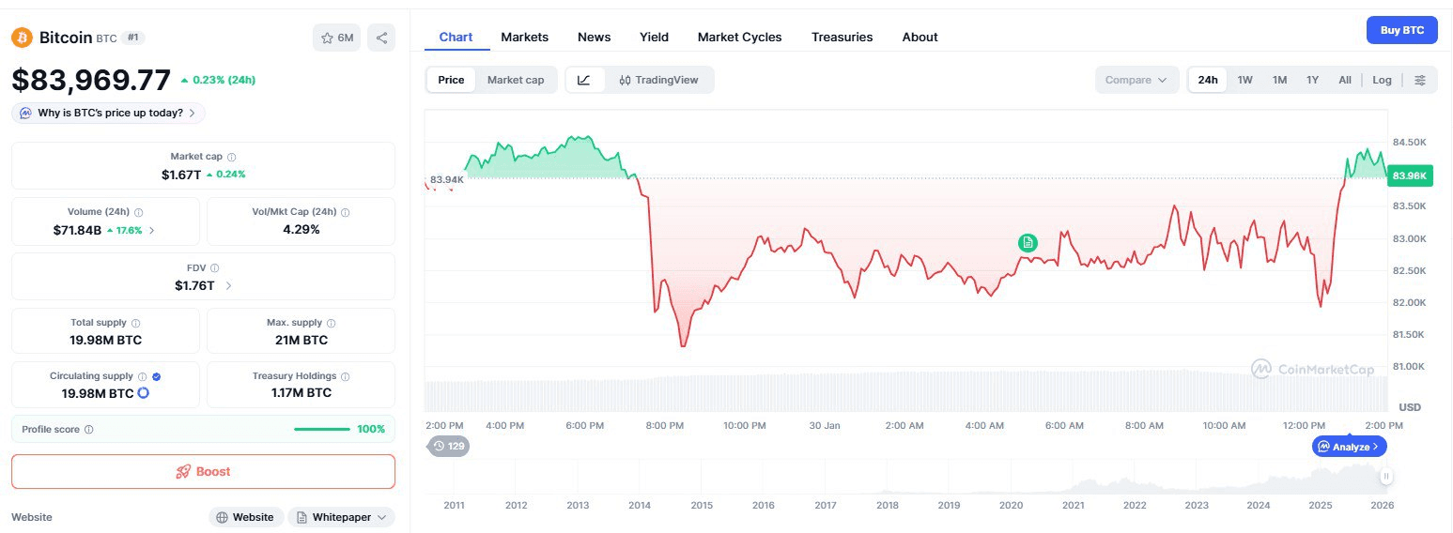
Task: Toggle the Log scale option
Action: pos(1382,80)
